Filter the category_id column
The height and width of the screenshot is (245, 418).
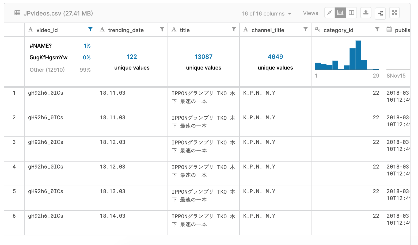point(377,29)
